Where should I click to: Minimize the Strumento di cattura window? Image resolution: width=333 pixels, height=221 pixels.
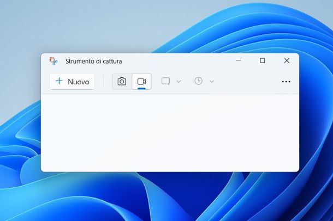coord(239,60)
